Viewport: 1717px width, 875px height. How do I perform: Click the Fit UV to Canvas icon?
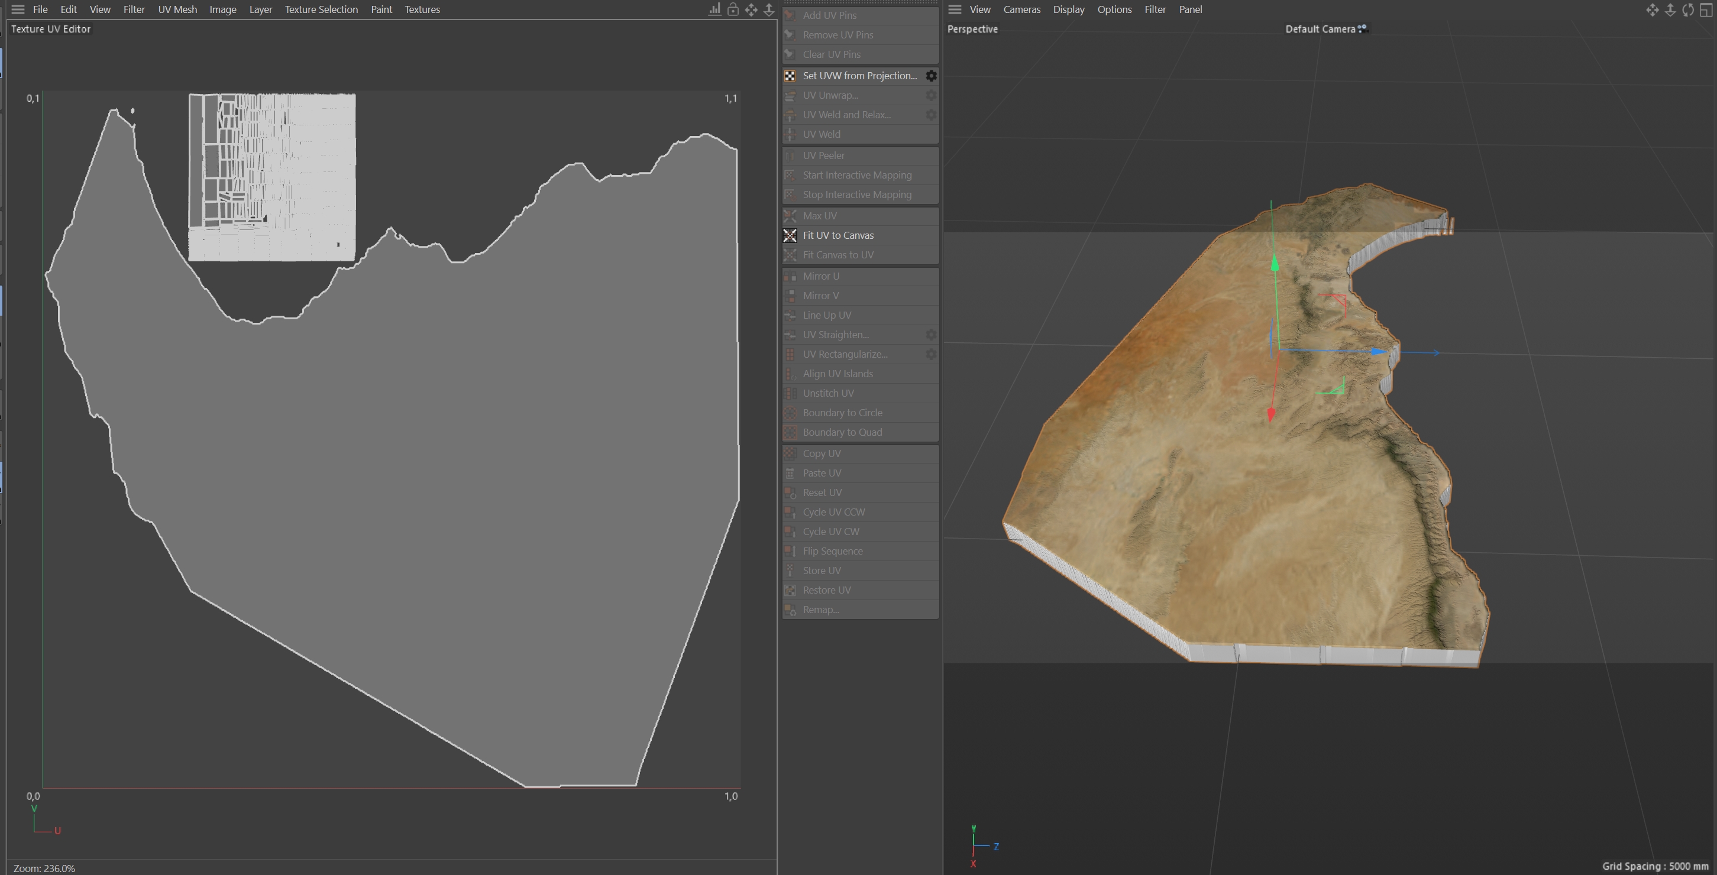790,235
